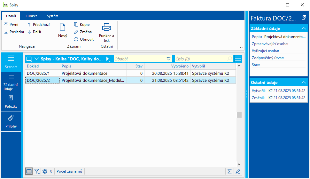Select the row DOC/2025/2
Image resolution: width=310 pixels, height=179 pixels.
coord(130,80)
